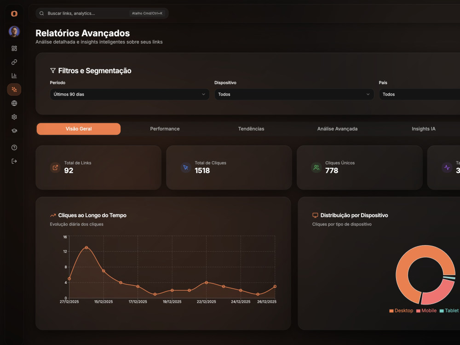Click the logout arrow icon in sidebar
460x345 pixels.
pos(14,161)
